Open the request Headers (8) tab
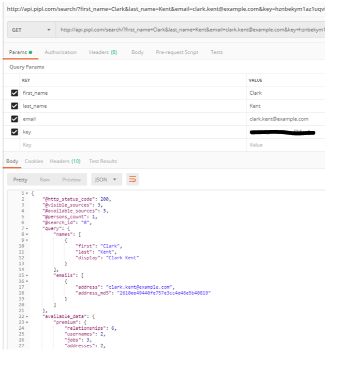 pos(102,52)
